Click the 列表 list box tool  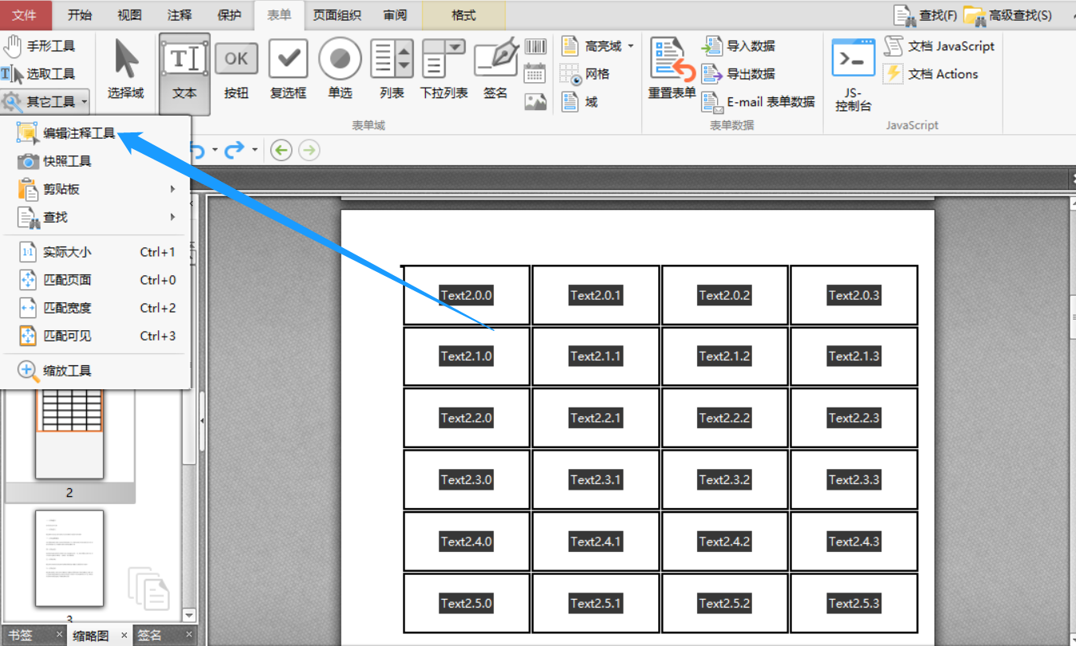[392, 70]
